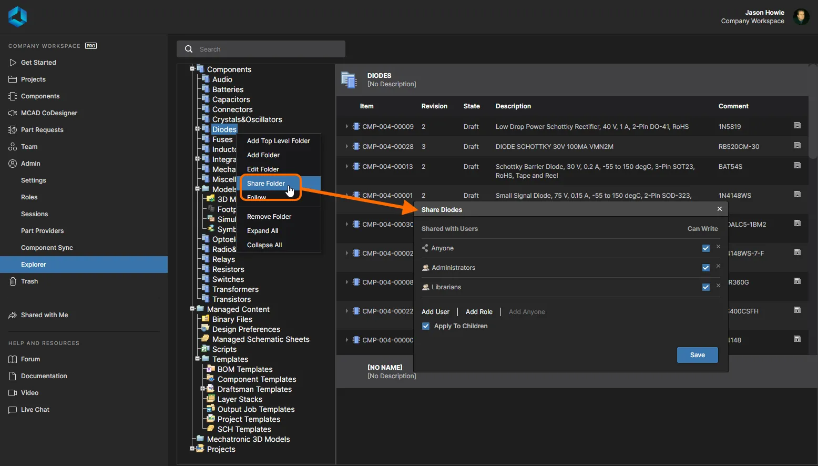Collapse the Managed Content tree node
This screenshot has height=466, width=818.
pyautogui.click(x=192, y=309)
